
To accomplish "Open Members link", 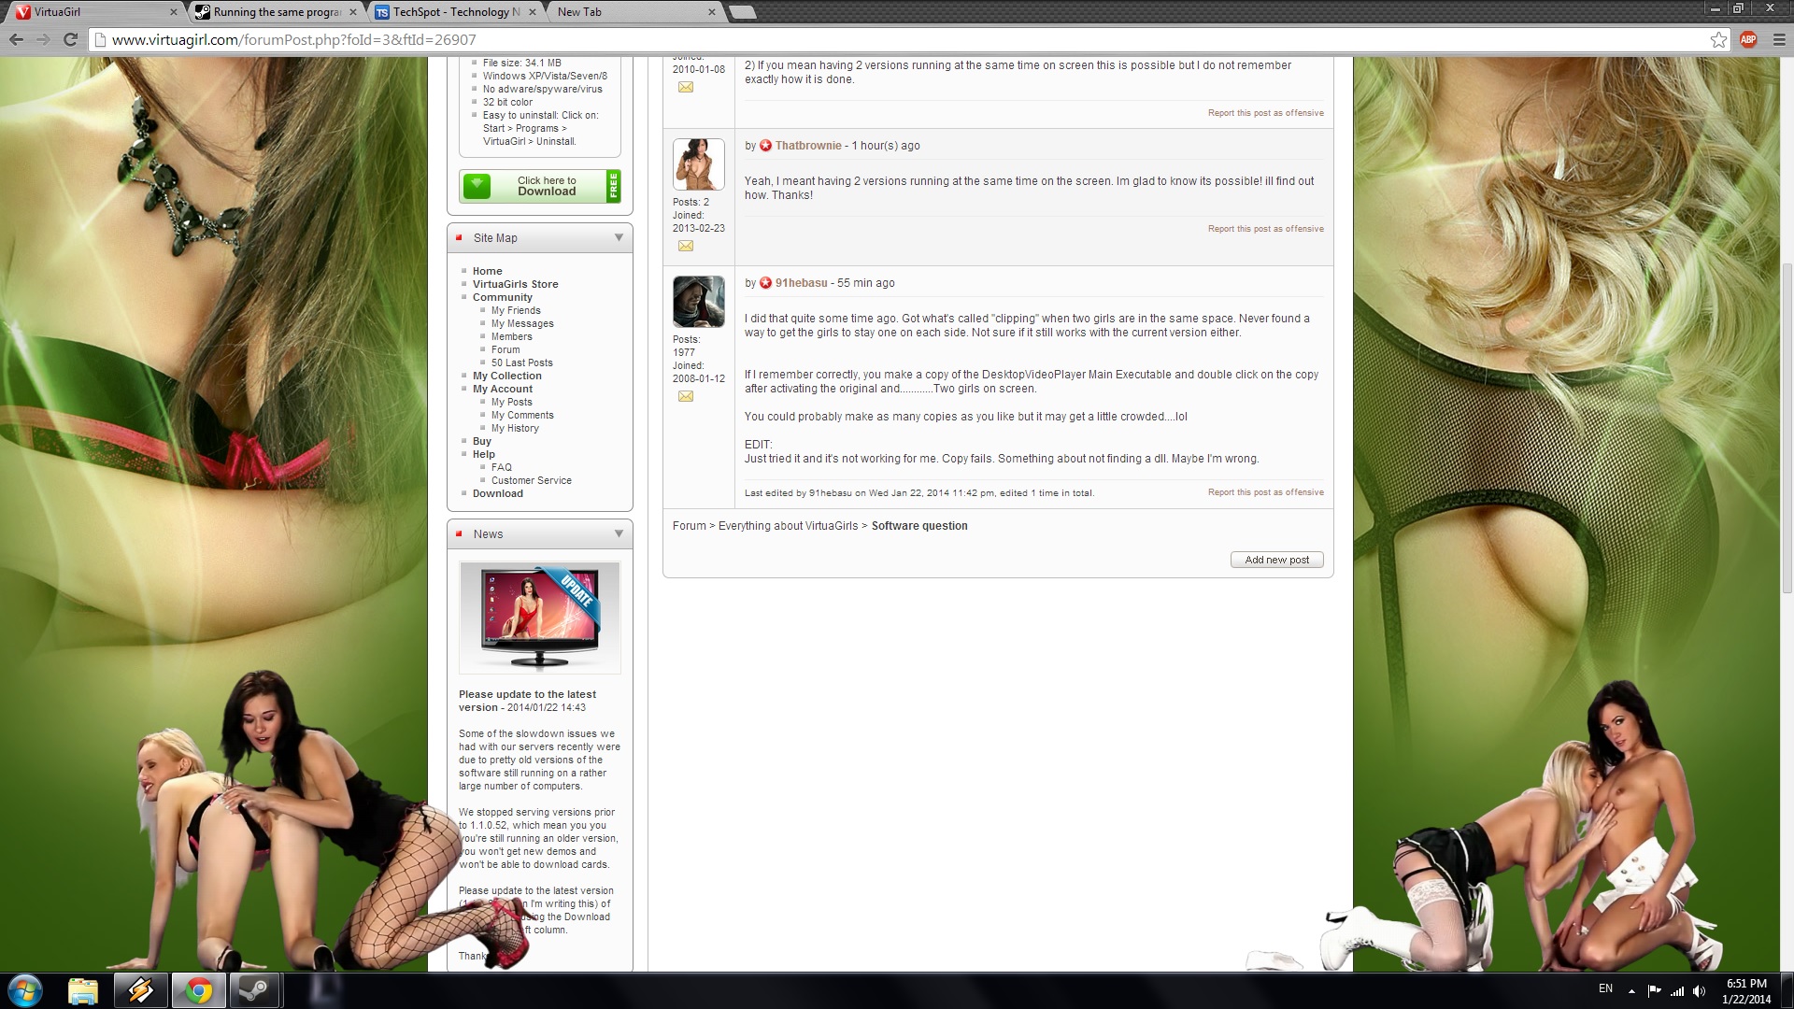I will 511,336.
